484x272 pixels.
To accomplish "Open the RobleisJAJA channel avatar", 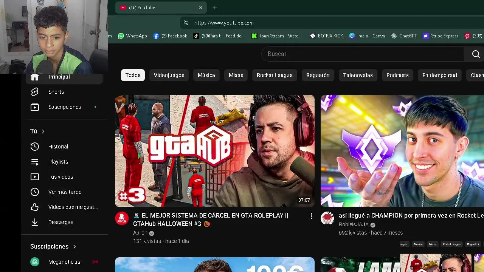I will [x=327, y=218].
